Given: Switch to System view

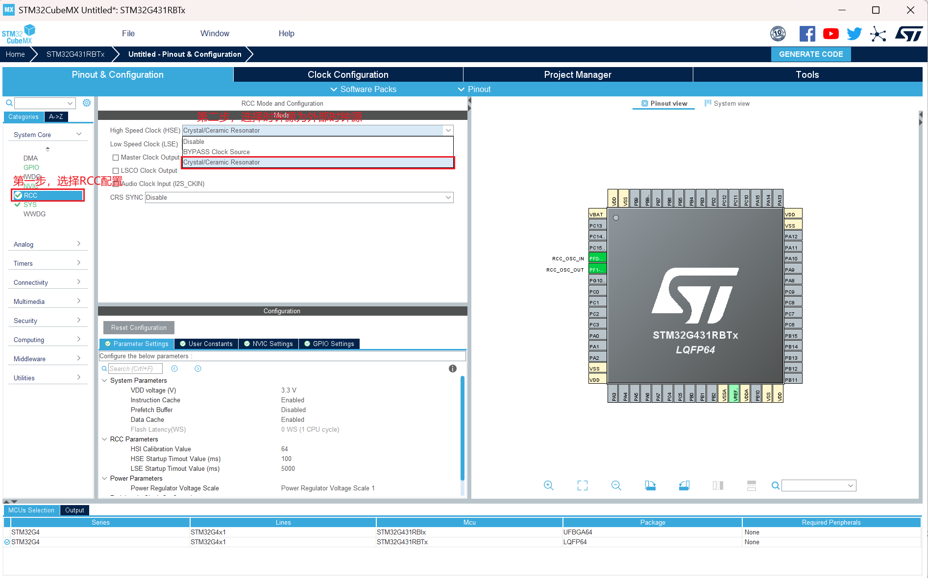Looking at the screenshot, I should (727, 103).
